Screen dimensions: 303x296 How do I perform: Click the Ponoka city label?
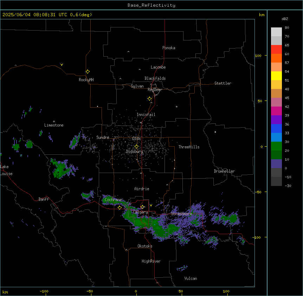click(x=169, y=48)
